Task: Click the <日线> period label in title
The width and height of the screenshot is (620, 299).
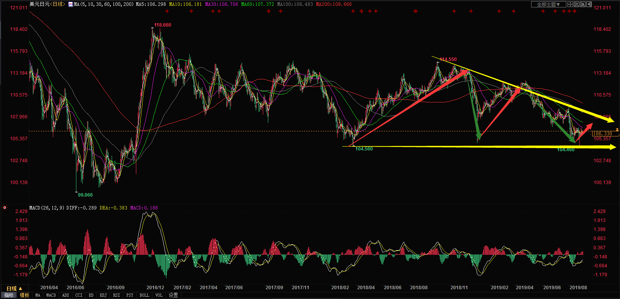Action: [x=57, y=4]
